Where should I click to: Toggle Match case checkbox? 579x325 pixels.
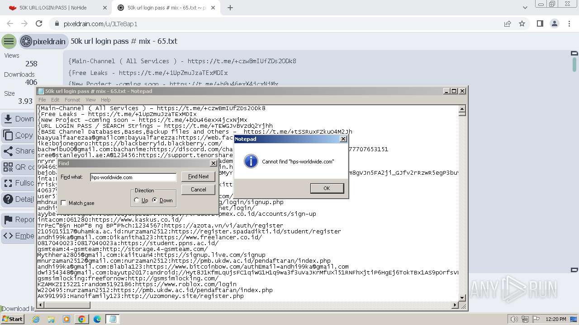64,203
